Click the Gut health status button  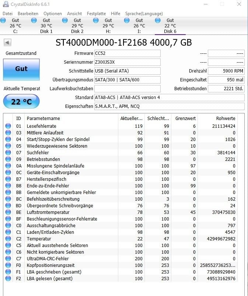21,69
